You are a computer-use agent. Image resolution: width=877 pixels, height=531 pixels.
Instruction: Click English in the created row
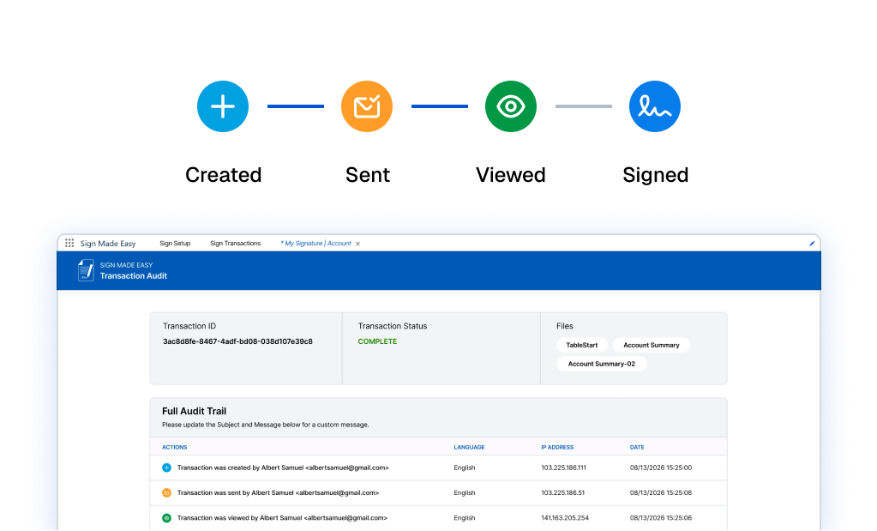pyautogui.click(x=465, y=468)
